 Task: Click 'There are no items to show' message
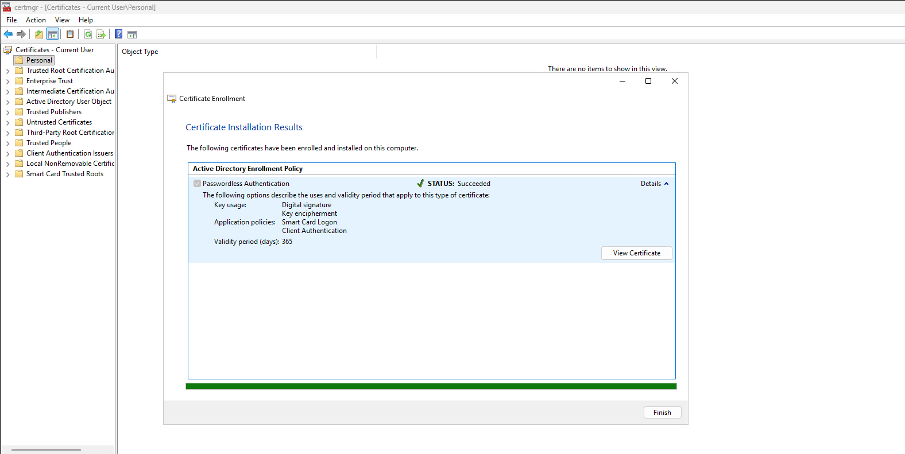pos(608,69)
